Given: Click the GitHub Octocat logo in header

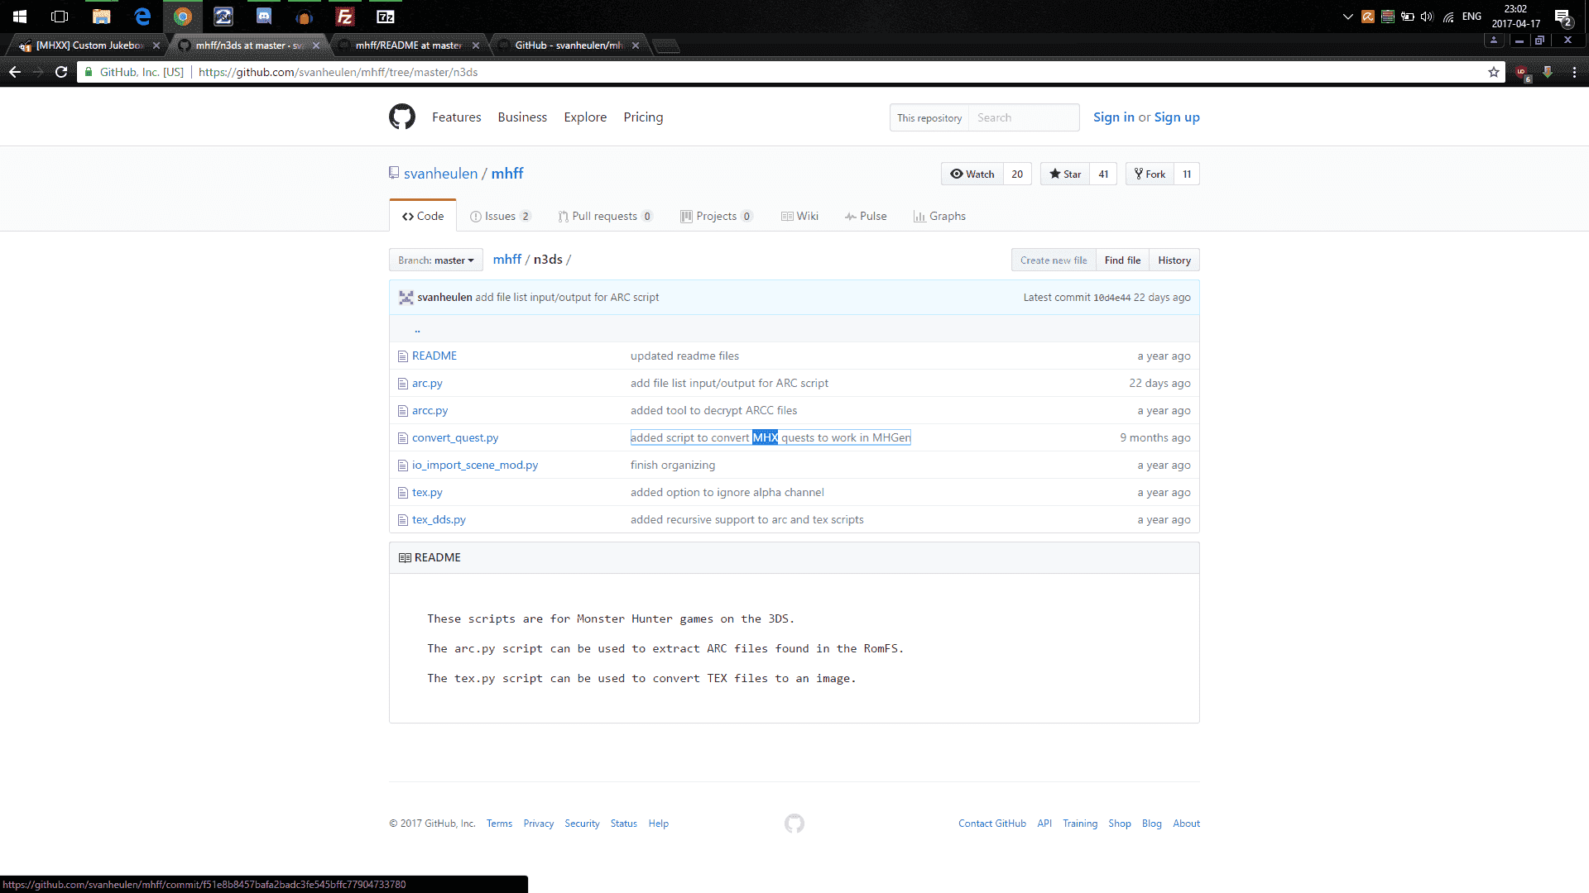Looking at the screenshot, I should point(402,117).
